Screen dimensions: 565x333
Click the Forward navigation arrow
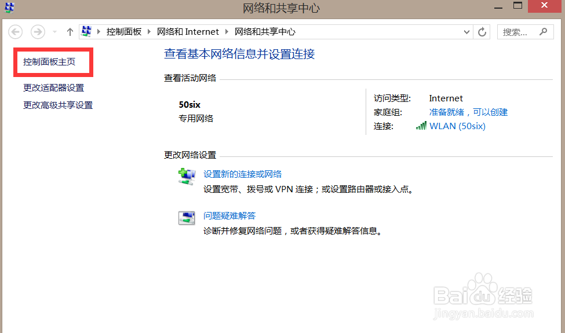(38, 32)
